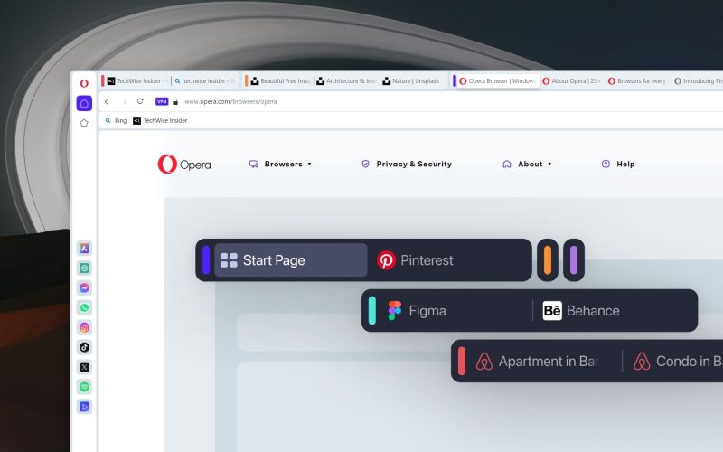Open ChatGPT sidebar icon
The width and height of the screenshot is (723, 452).
[x=84, y=268]
